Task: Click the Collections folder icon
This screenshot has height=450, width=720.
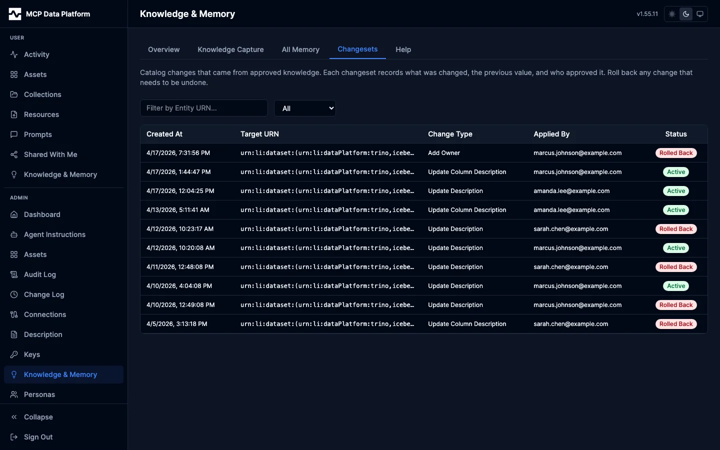Action: click(14, 94)
